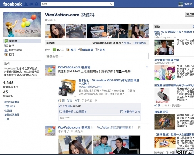This screenshot has width=194, height=155.
Task: Select the po 文 share option
Action: [x=58, y=50]
